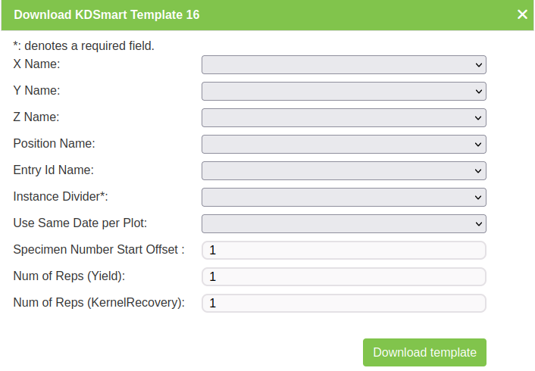The width and height of the screenshot is (535, 371).
Task: Click the 'Num of Reps (KernelRecovery):' label
Action: [99, 303]
